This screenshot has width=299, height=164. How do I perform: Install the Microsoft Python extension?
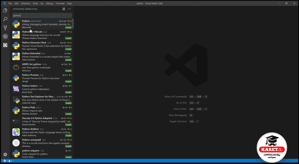[x=68, y=28]
